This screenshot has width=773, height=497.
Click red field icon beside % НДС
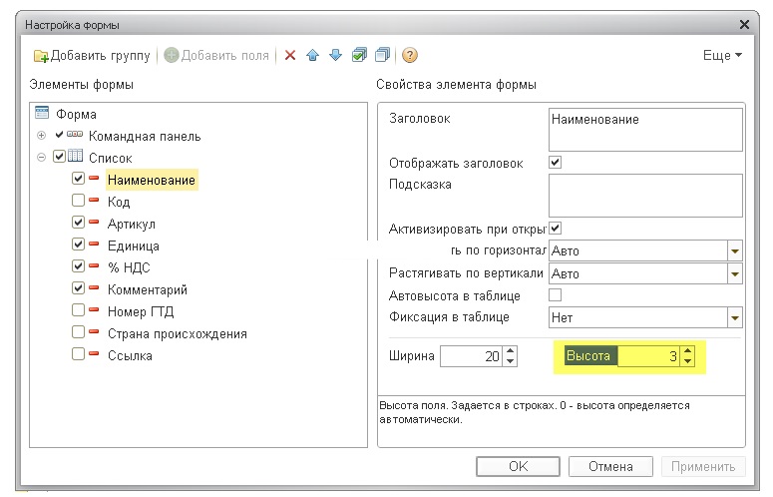coord(94,265)
